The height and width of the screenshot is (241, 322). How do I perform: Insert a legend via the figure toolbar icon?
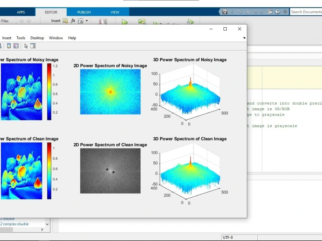pos(16,46)
